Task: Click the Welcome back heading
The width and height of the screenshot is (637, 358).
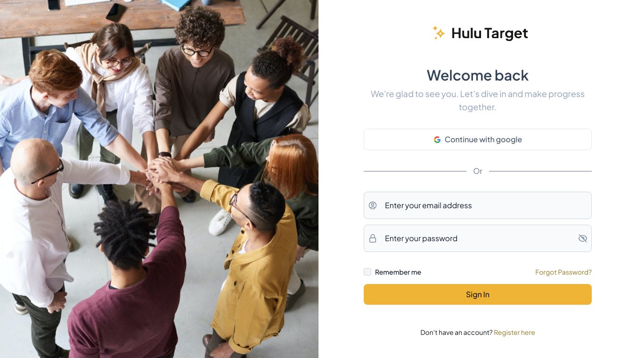Action: click(478, 75)
